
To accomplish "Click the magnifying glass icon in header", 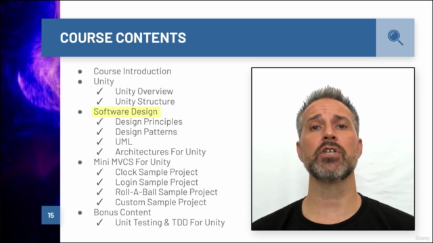I will [395, 38].
